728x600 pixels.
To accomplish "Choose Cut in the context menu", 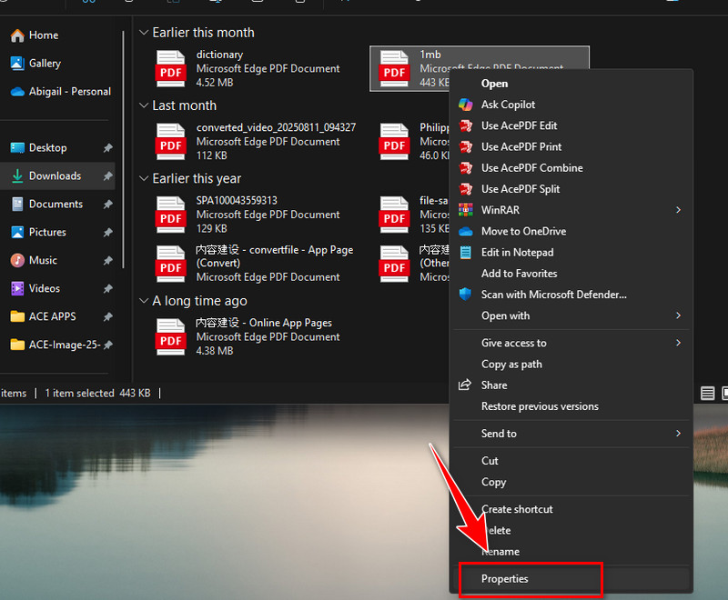I will tap(571, 461).
